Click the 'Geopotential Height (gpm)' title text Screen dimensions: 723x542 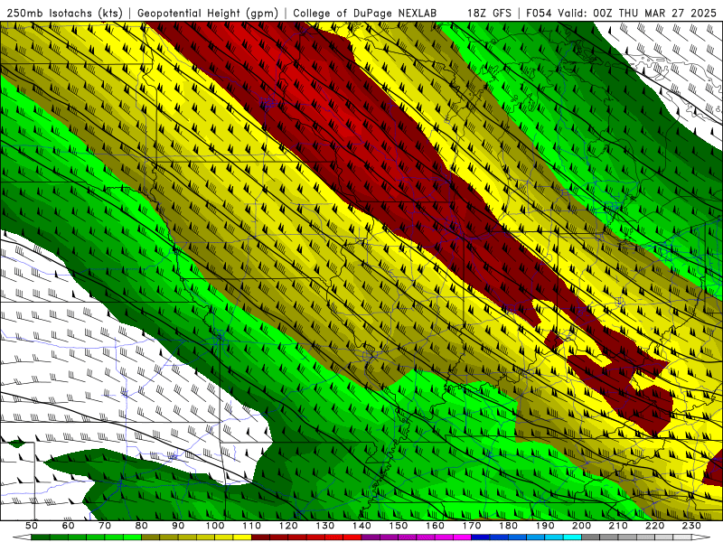208,14
